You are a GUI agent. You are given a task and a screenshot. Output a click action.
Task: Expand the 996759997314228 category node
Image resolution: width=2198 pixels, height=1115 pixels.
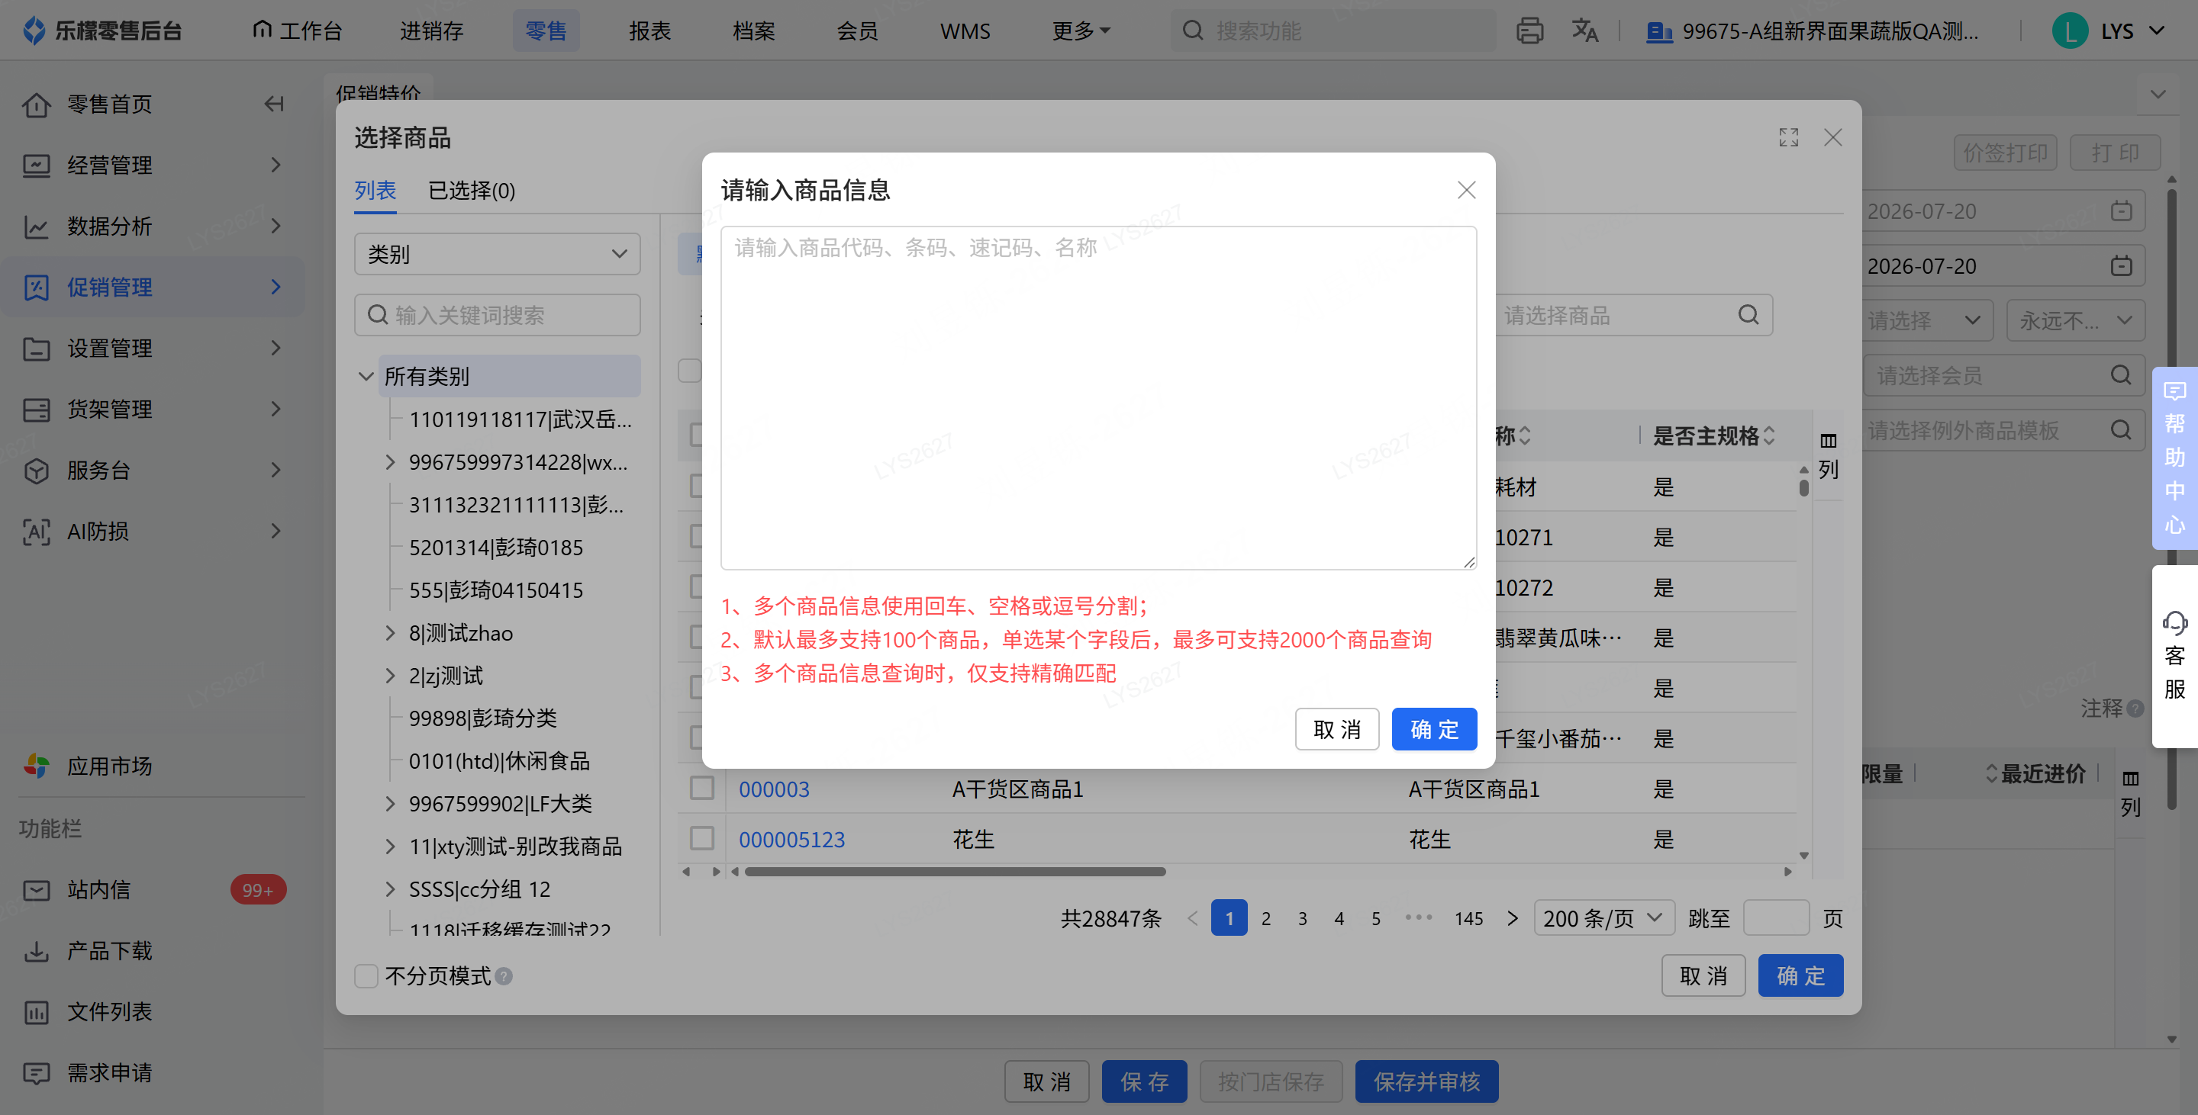tap(390, 462)
